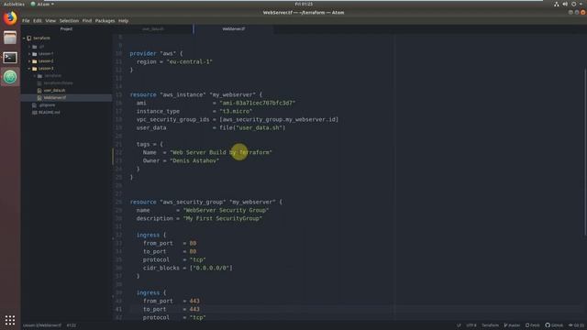Click the Owner "Denis Astahov" value
587x330 pixels.
pos(194,160)
